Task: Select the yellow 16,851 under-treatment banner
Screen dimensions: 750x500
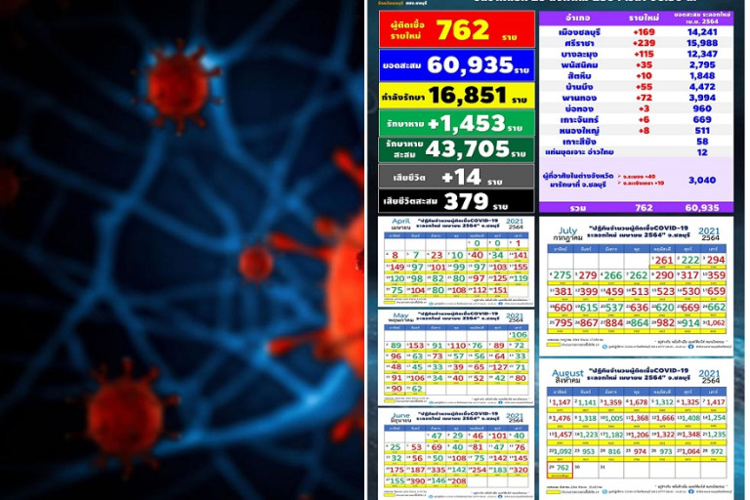Action: 456,95
